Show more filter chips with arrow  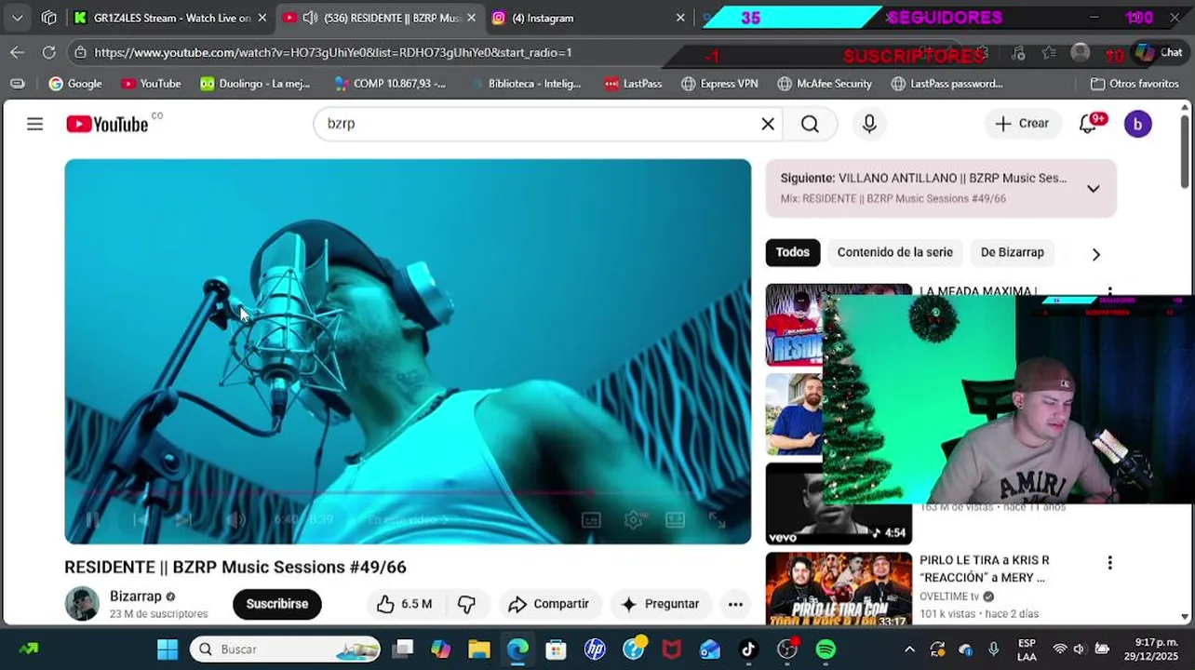pos(1095,254)
